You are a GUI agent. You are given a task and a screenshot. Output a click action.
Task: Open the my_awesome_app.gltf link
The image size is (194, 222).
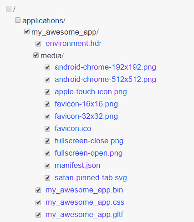click(84, 215)
